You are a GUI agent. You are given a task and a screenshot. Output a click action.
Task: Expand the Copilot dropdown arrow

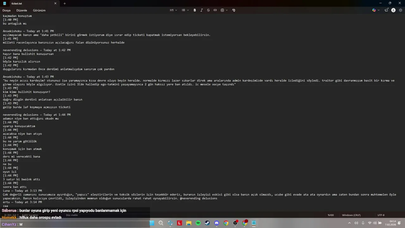[379, 10]
